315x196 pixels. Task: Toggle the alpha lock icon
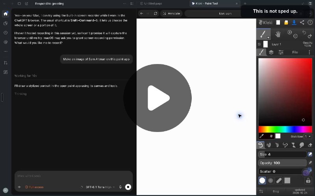[x=308, y=181]
